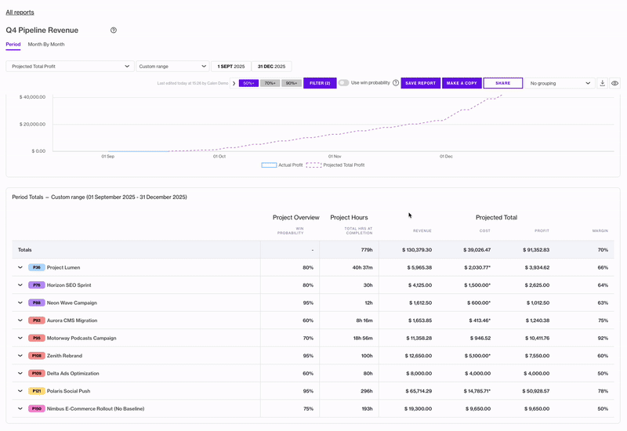The width and height of the screenshot is (627, 431).
Task: Click the Save Report button
Action: pyautogui.click(x=421, y=83)
